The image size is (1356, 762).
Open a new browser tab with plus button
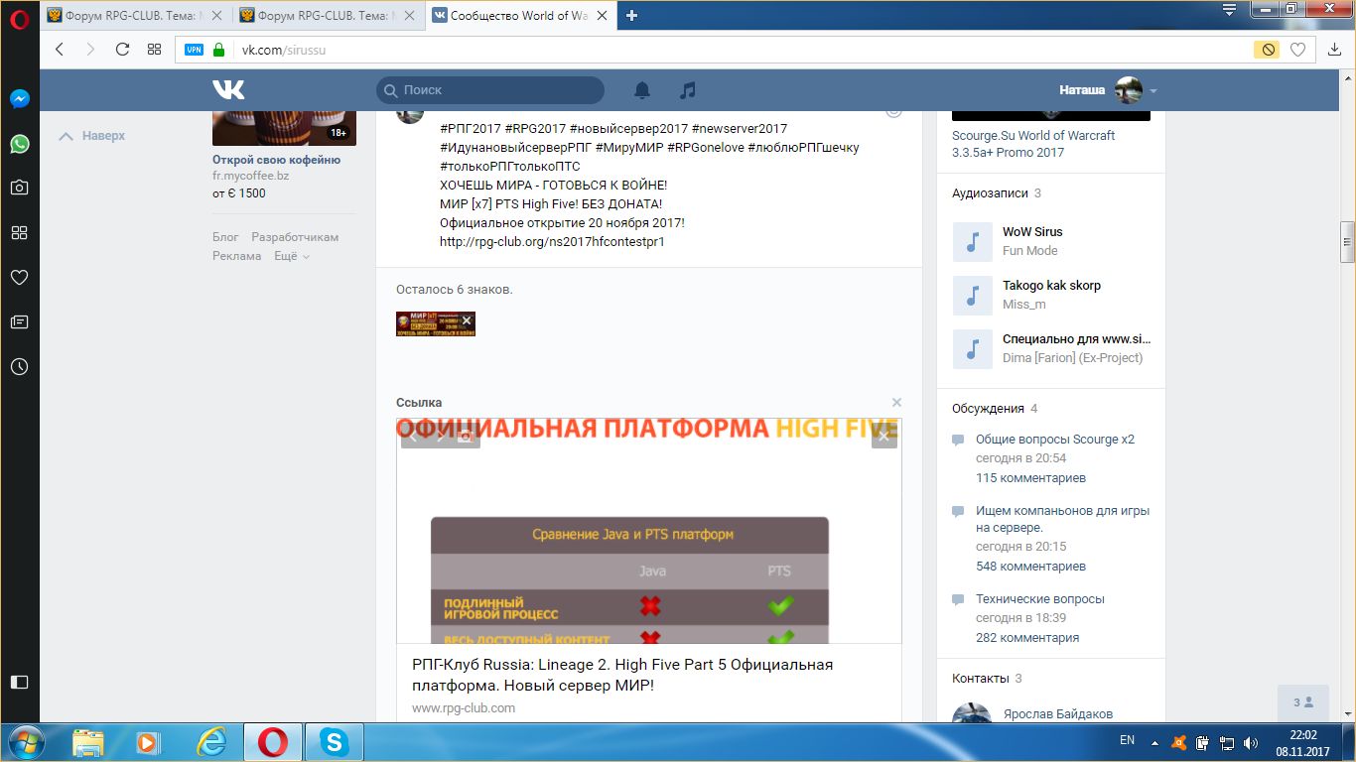tap(631, 15)
